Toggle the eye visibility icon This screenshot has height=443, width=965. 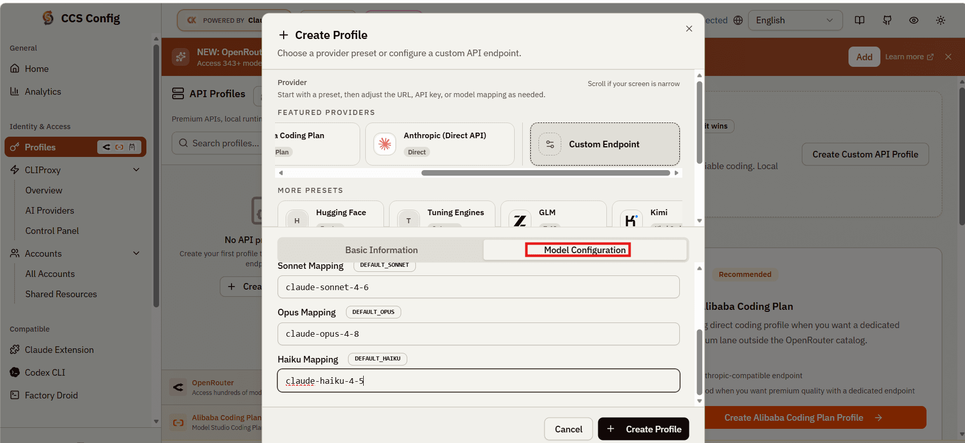[x=914, y=20]
